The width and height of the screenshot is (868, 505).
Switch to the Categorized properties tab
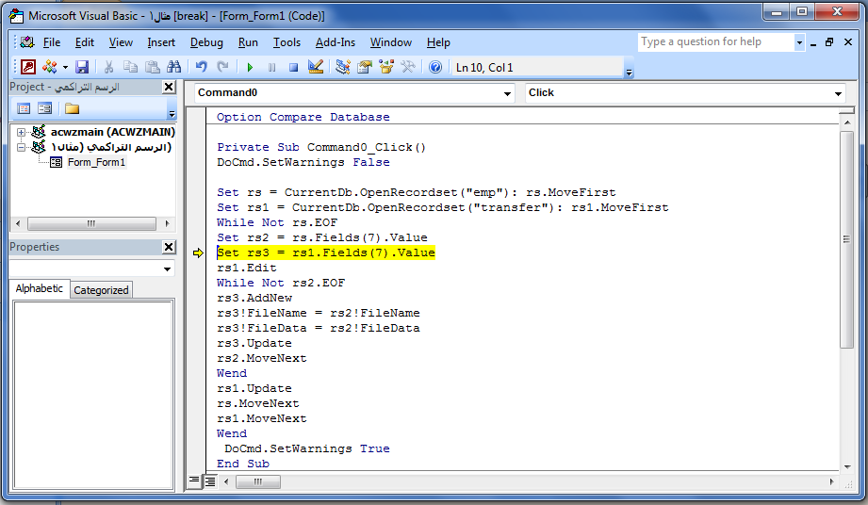pyautogui.click(x=101, y=289)
